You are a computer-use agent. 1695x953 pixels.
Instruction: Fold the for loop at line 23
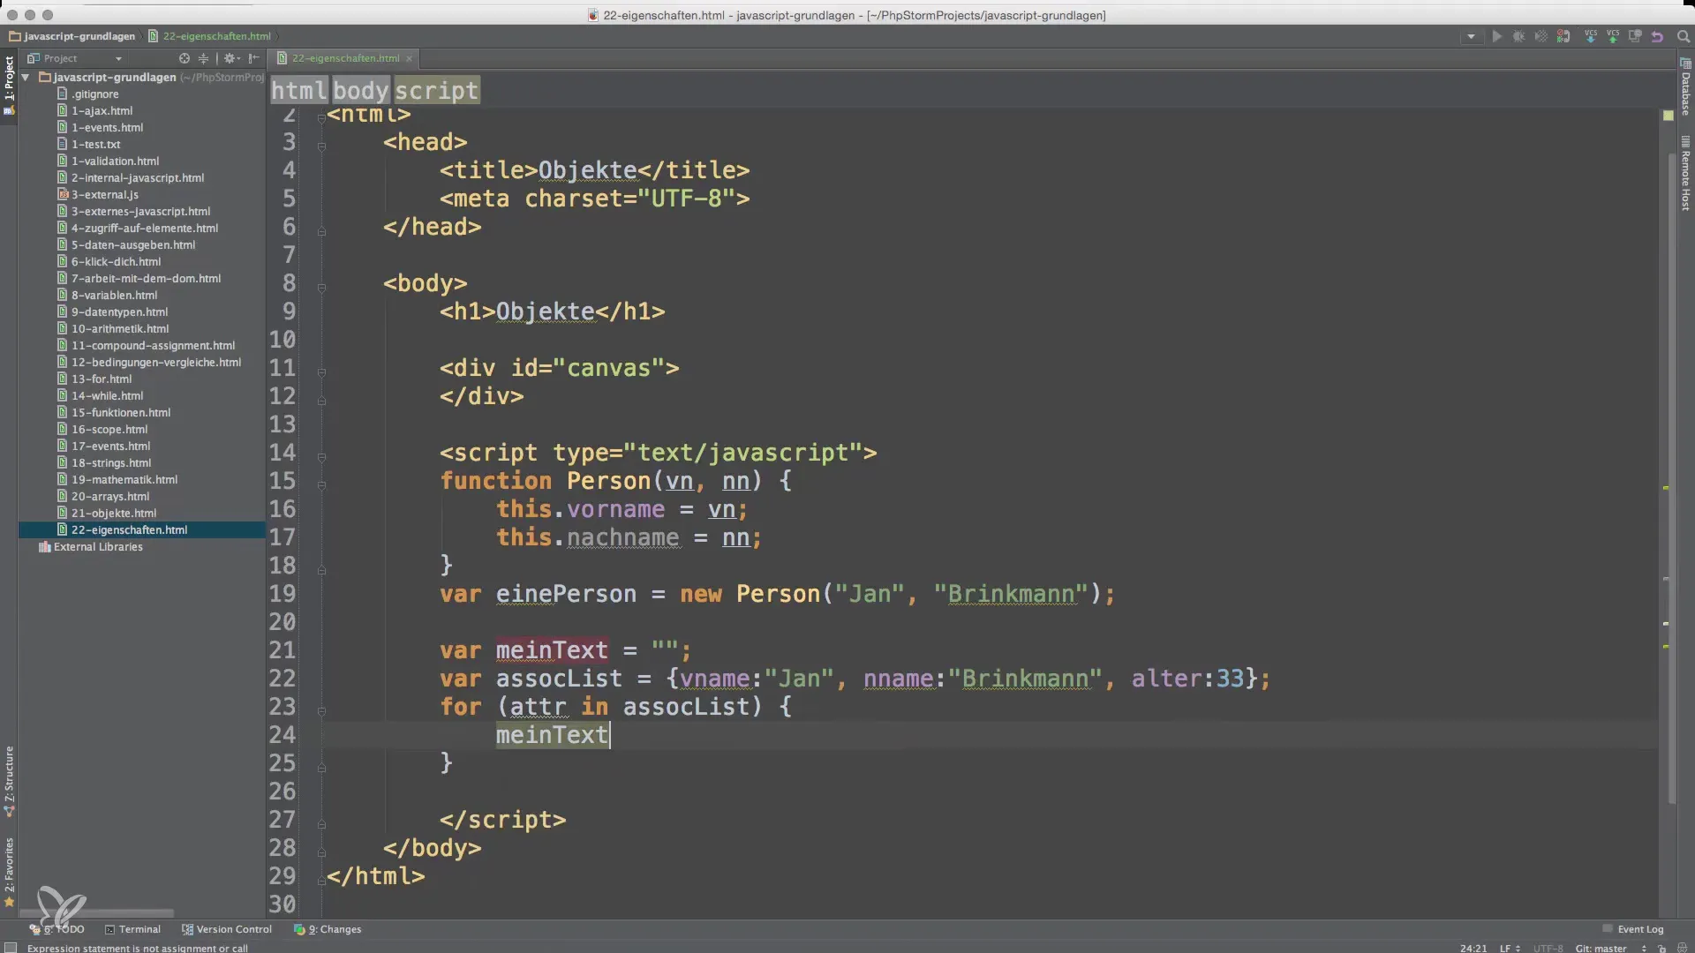tap(321, 711)
